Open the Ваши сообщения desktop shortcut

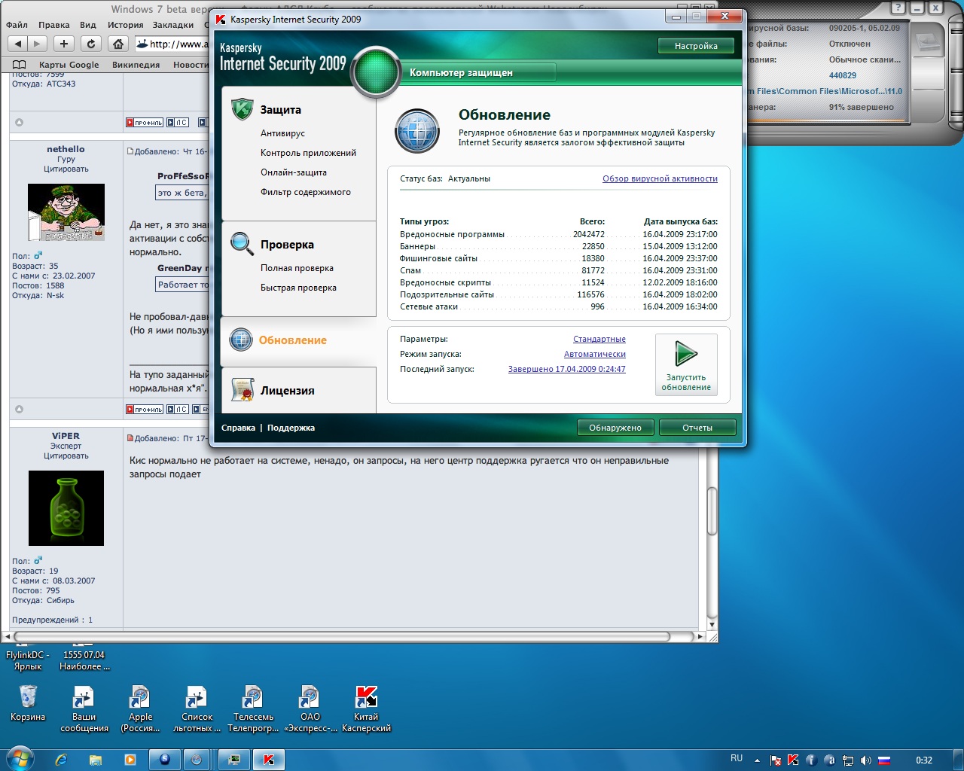tap(84, 709)
